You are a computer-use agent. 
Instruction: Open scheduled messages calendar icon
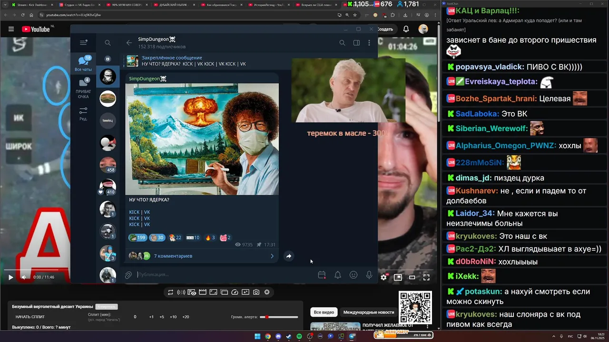[322, 275]
